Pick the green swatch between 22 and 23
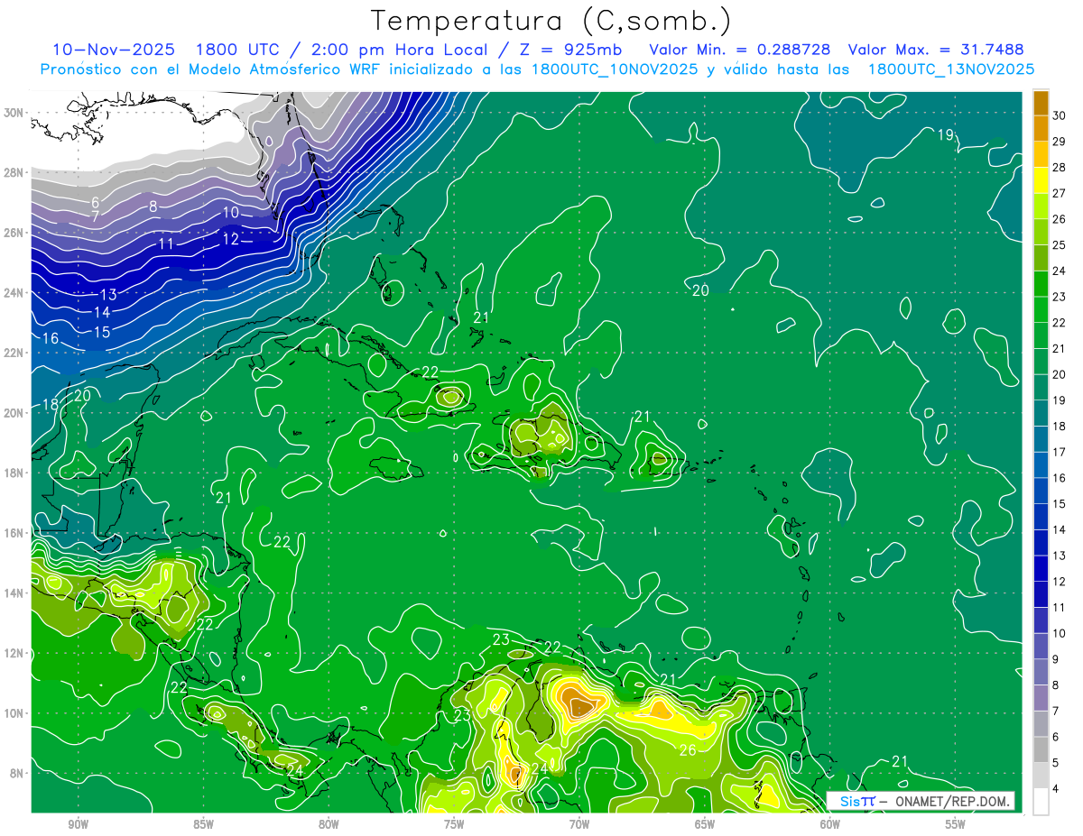 (x=1041, y=310)
